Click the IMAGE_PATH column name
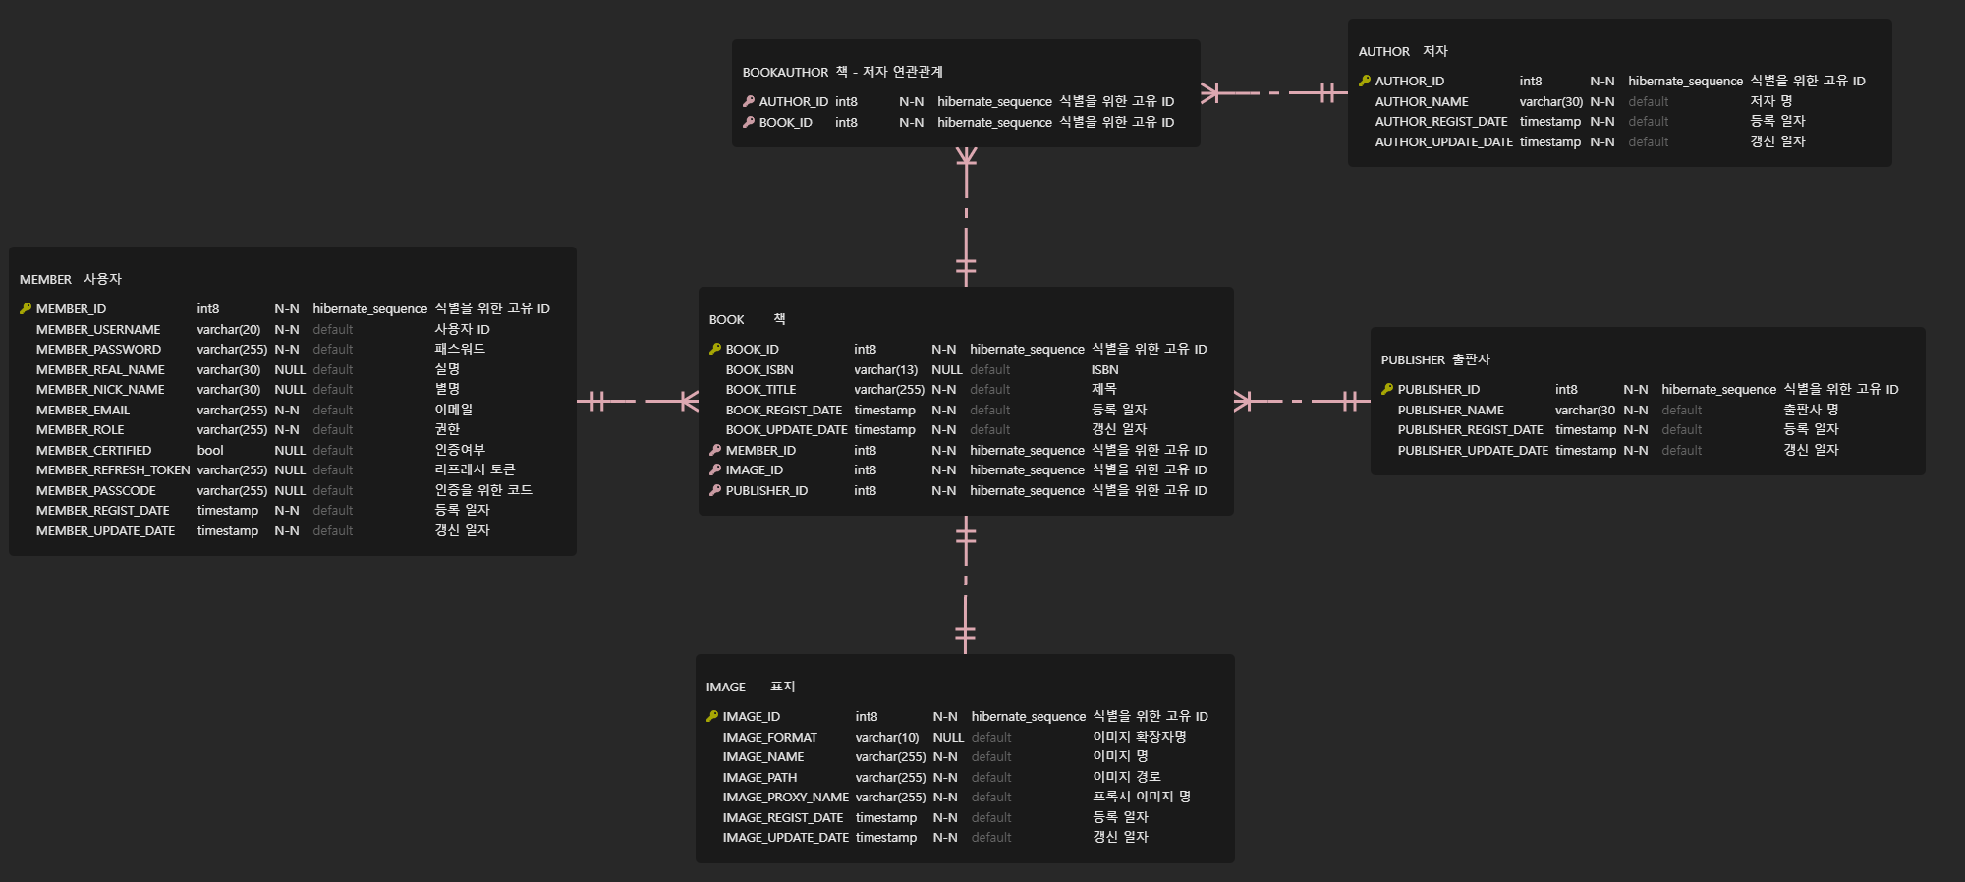 coord(760,777)
